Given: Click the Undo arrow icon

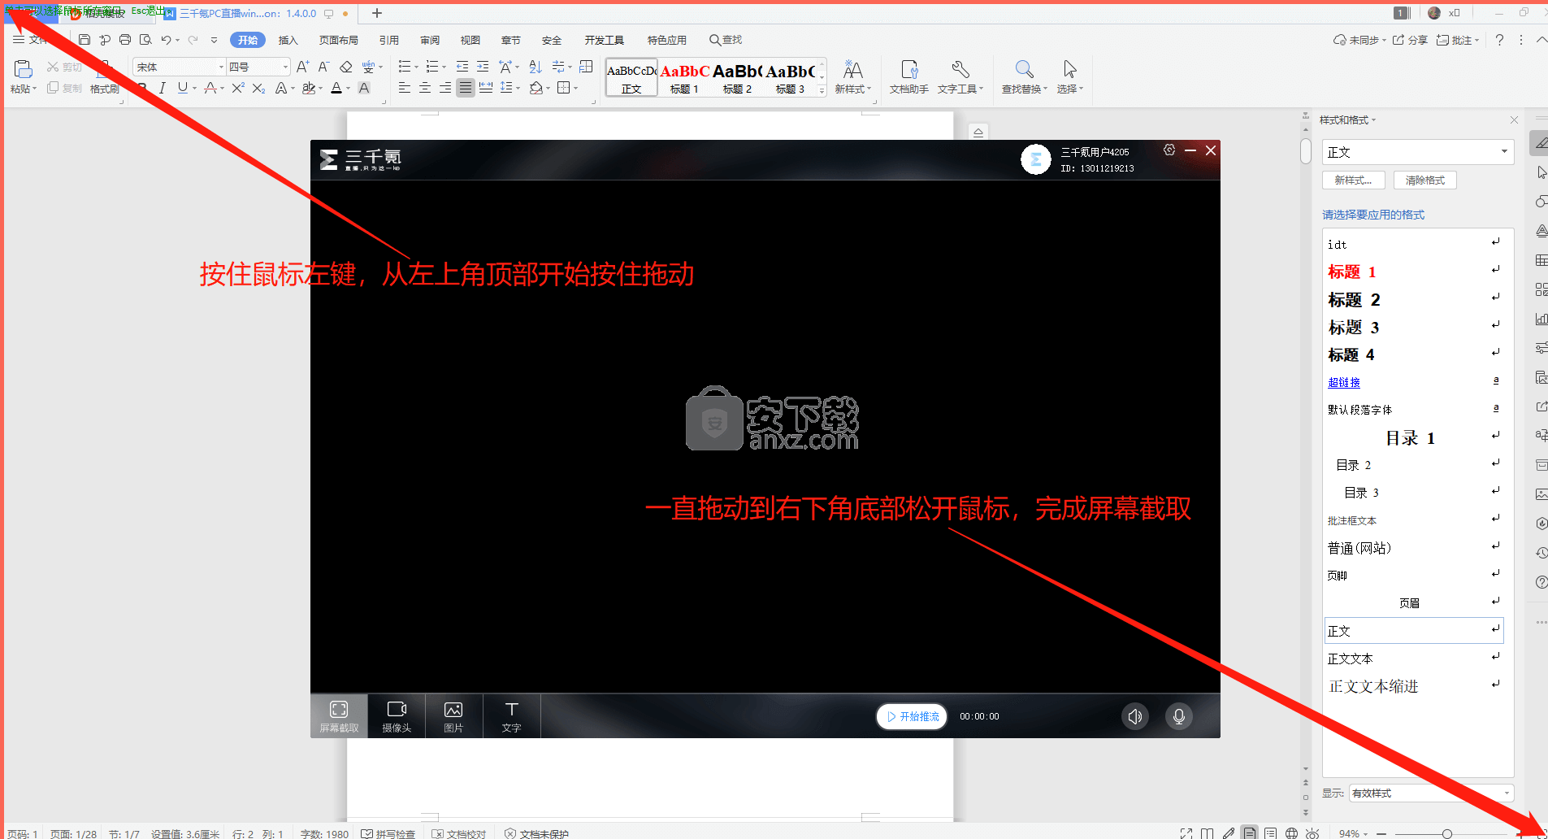Looking at the screenshot, I should [166, 40].
